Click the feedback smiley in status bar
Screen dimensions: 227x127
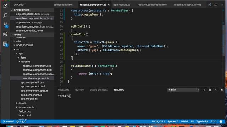[221, 122]
